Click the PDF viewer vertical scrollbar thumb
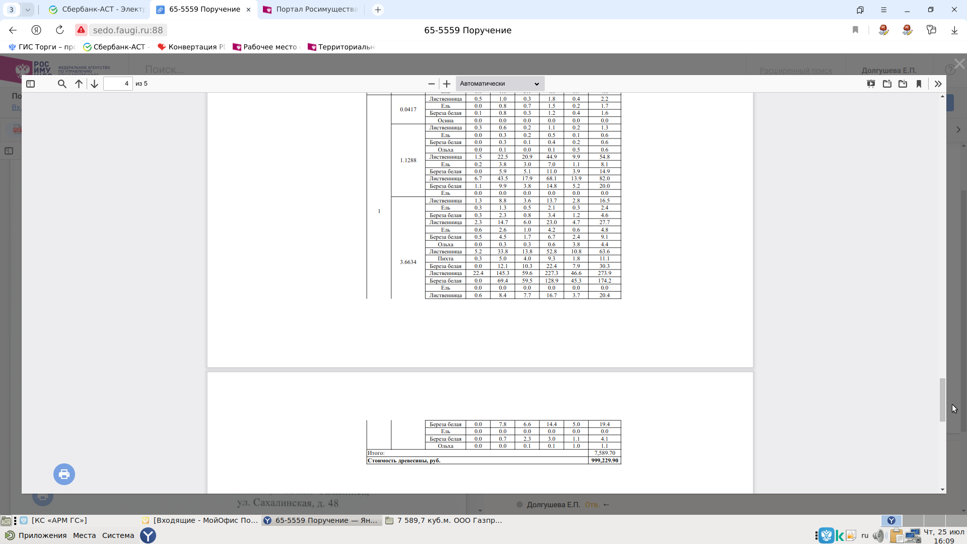The height and width of the screenshot is (544, 967). tap(942, 400)
